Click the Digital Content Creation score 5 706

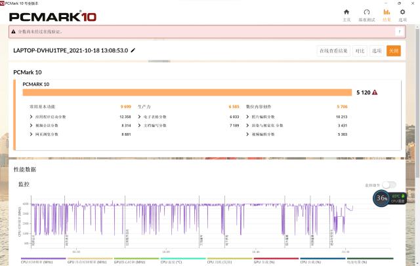(x=342, y=107)
